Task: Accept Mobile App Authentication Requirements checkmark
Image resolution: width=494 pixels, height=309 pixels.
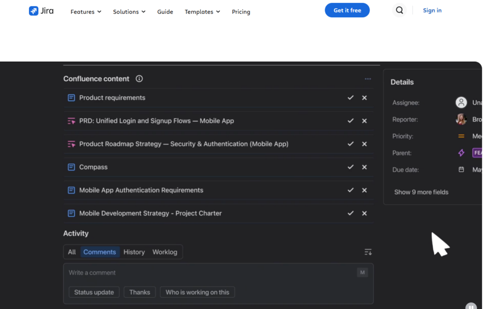Action: coord(350,190)
